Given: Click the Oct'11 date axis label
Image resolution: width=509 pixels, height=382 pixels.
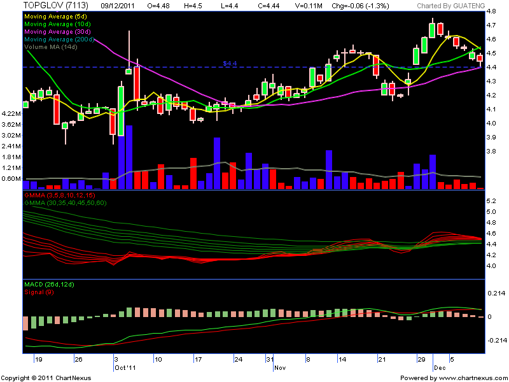Looking at the screenshot, I should click(125, 368).
